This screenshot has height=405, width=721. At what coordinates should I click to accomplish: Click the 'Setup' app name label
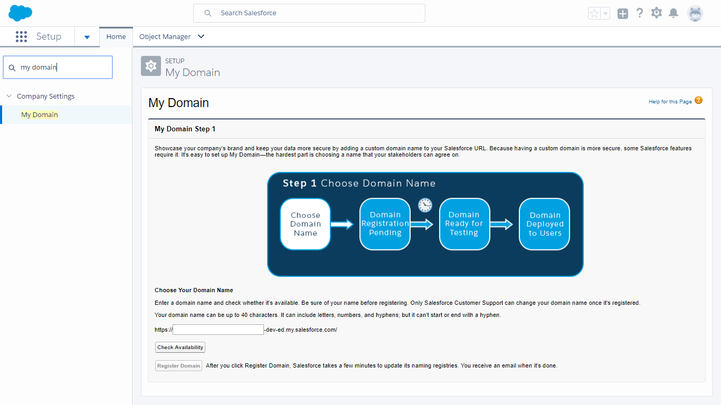click(49, 36)
